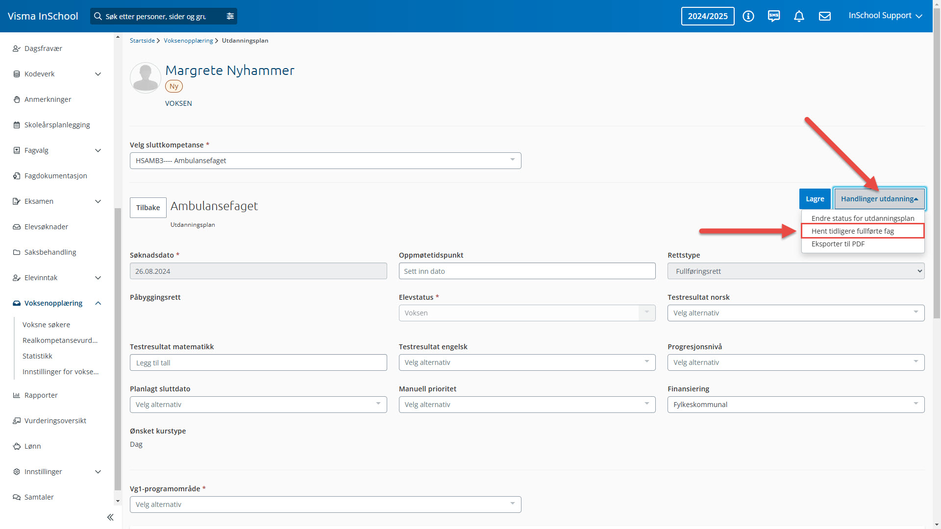
Task: Open the SMS message icon in header
Action: click(x=773, y=16)
